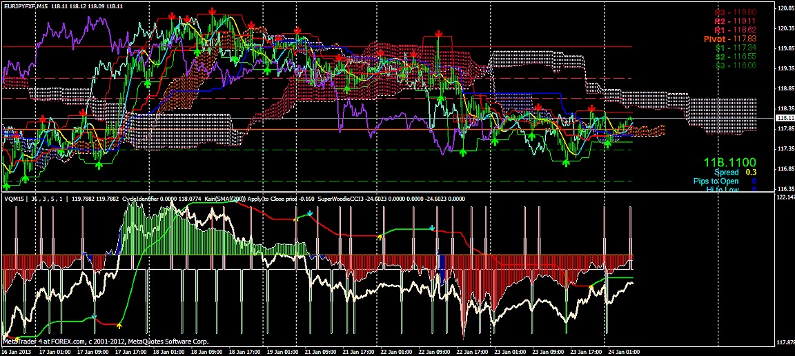Viewport: 795px width, 356px height.
Task: Click the 23 Jan 09:00 time label
Action: pyautogui.click(x=547, y=351)
